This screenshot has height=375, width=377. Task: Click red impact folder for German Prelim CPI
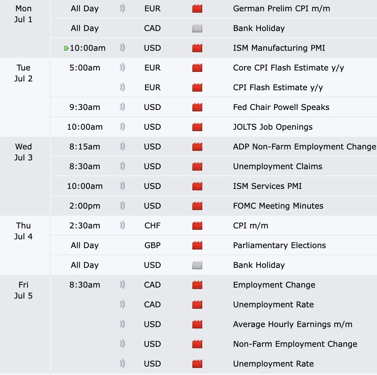pos(197,9)
